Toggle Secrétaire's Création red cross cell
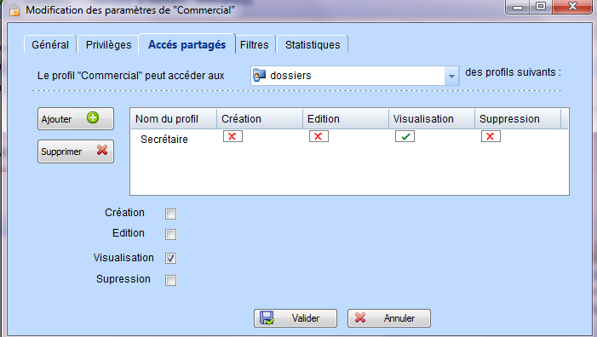 tap(232, 136)
